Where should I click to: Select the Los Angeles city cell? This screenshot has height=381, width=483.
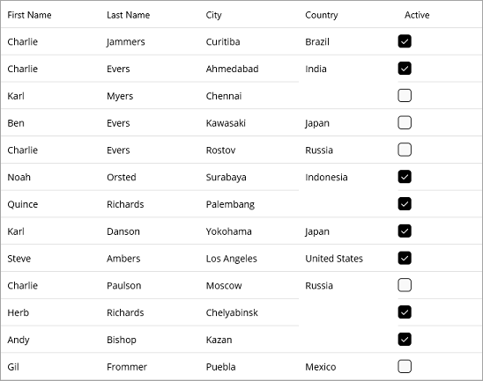pos(231,259)
